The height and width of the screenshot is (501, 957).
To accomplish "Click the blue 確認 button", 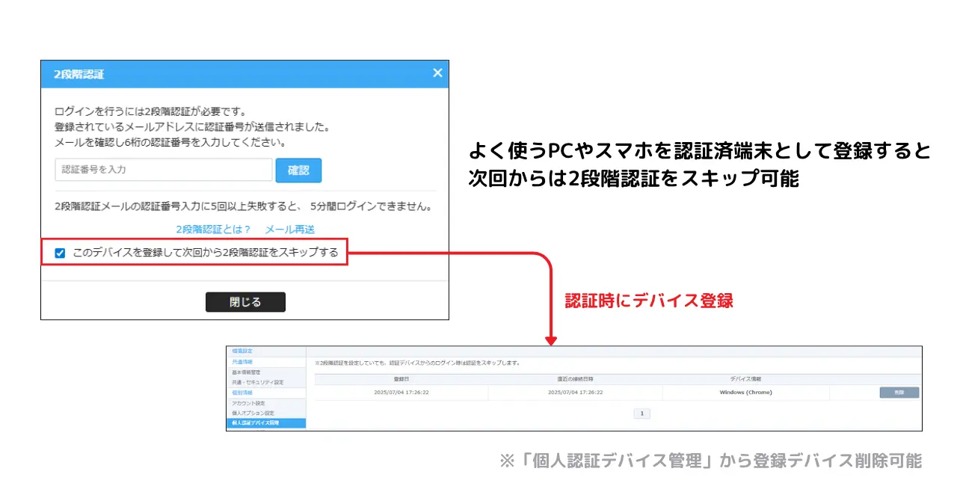I will coord(298,170).
